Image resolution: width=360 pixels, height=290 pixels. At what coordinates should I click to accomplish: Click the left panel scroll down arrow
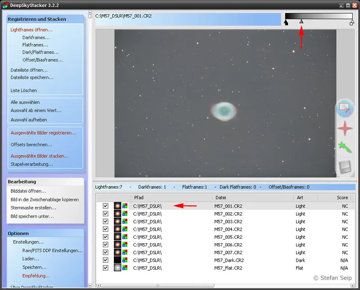coord(90,285)
